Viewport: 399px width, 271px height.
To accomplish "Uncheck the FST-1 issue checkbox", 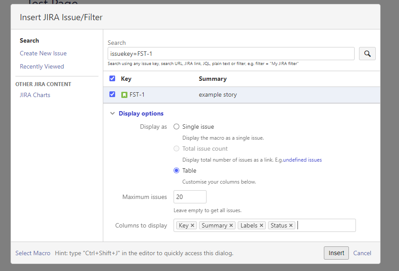I will pyautogui.click(x=112, y=94).
